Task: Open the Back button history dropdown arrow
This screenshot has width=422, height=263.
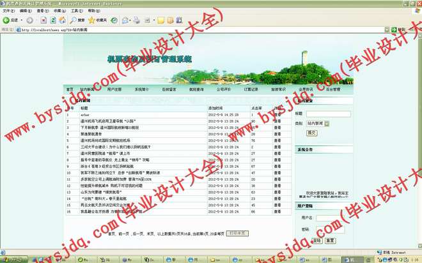Action: click(x=22, y=20)
